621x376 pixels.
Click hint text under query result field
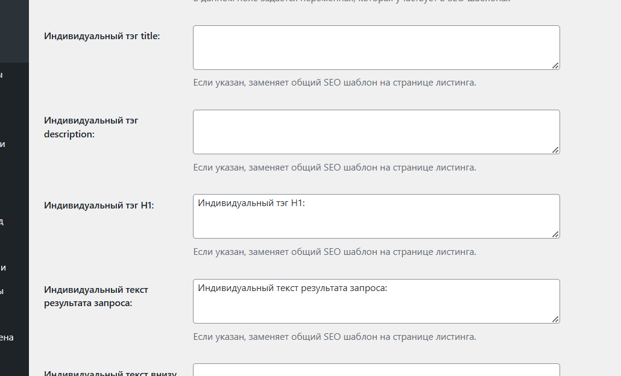335,337
